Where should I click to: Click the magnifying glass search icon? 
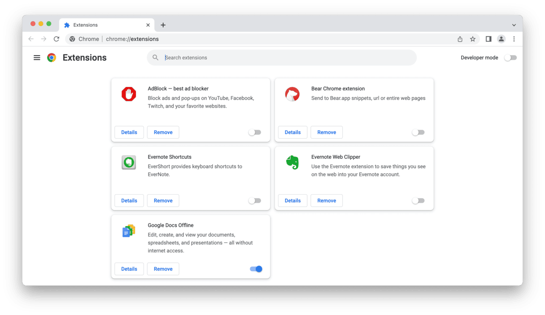(x=155, y=57)
